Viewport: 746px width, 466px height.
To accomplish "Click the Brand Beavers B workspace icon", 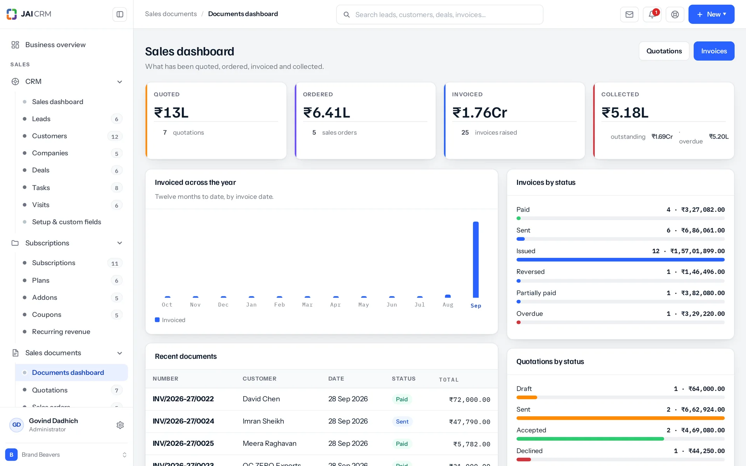I will coord(11,455).
